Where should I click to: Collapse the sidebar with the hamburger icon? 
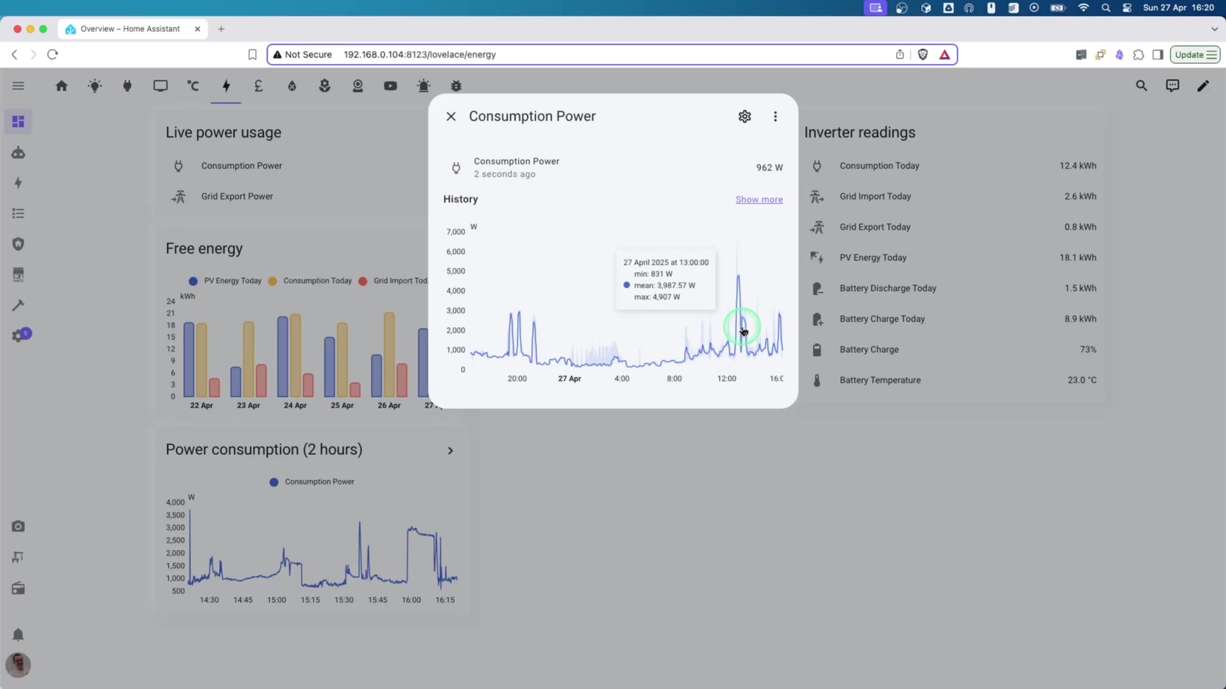coord(18,85)
